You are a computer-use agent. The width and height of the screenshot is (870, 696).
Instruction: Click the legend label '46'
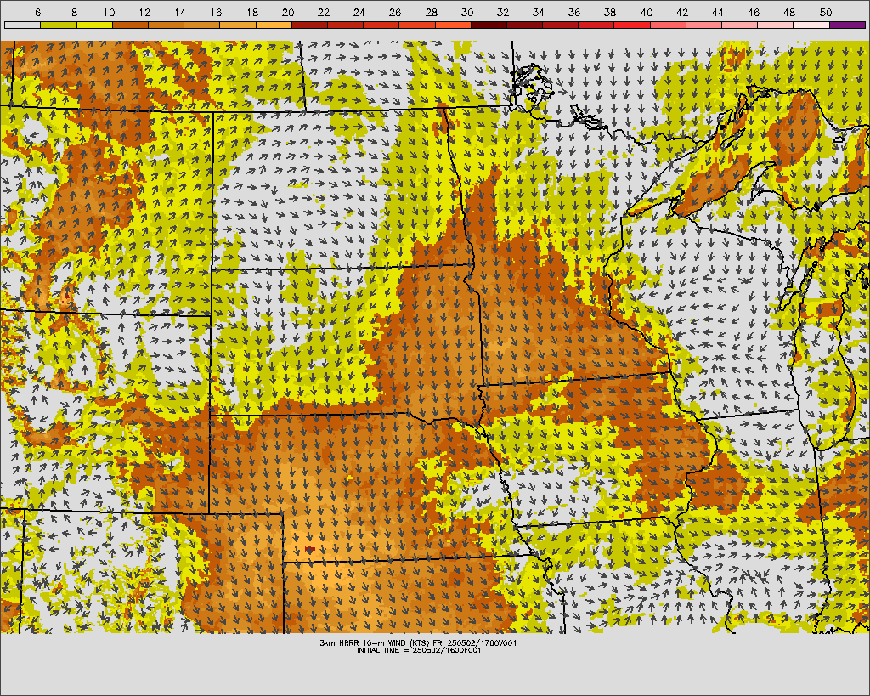coord(754,12)
